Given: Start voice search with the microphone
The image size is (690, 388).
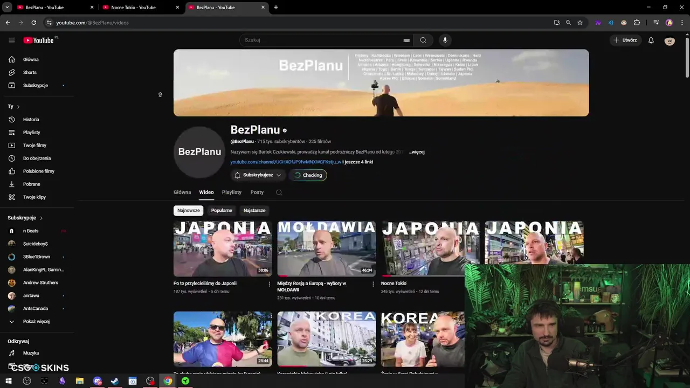Looking at the screenshot, I should [x=445, y=40].
